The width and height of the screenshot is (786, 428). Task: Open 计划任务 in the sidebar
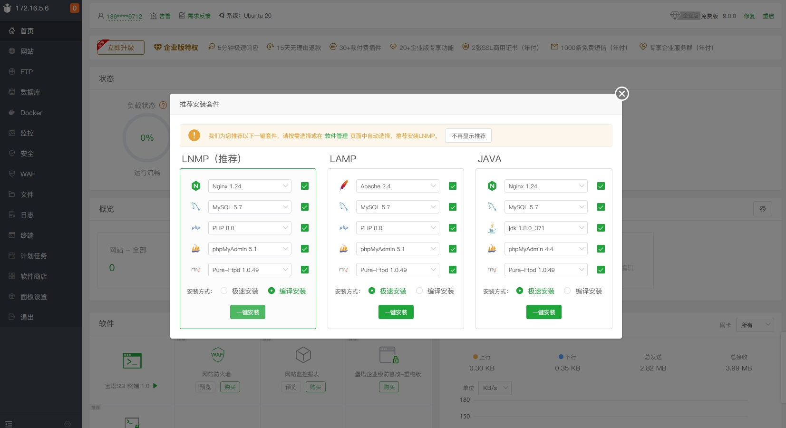(41, 256)
